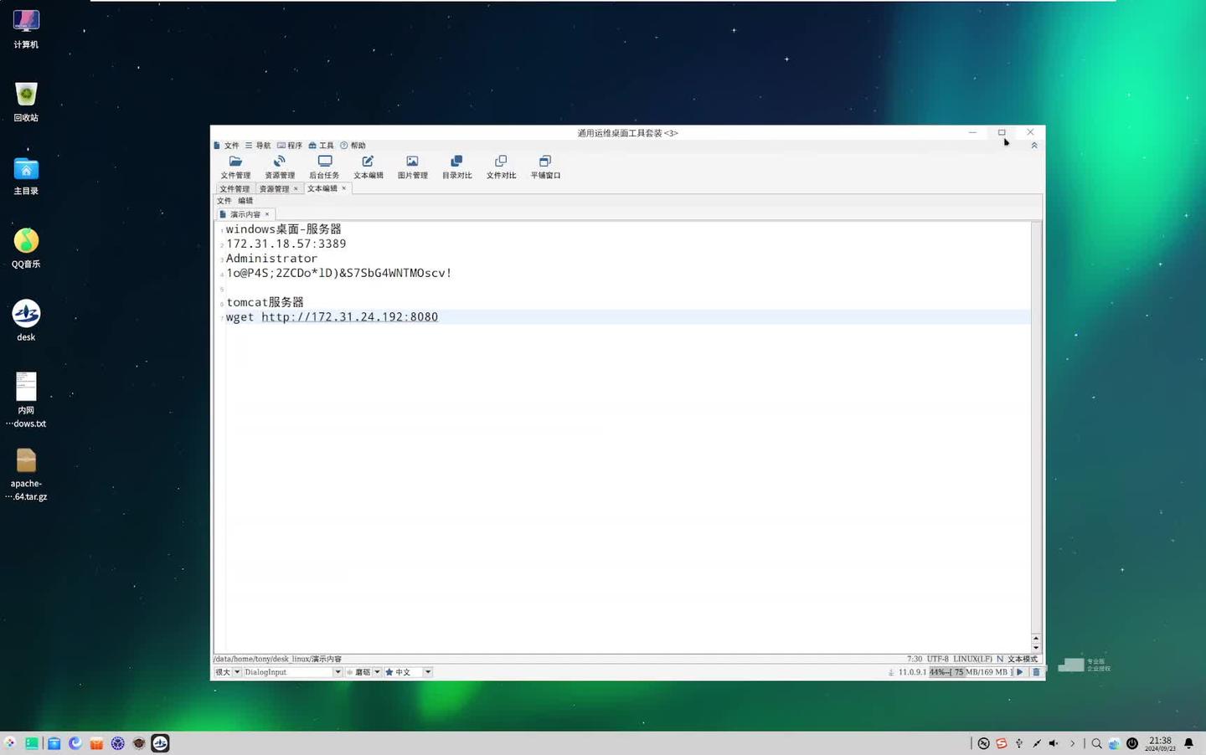The height and width of the screenshot is (755, 1206).
Task: Open the taskbar search magnifier
Action: click(x=1096, y=743)
